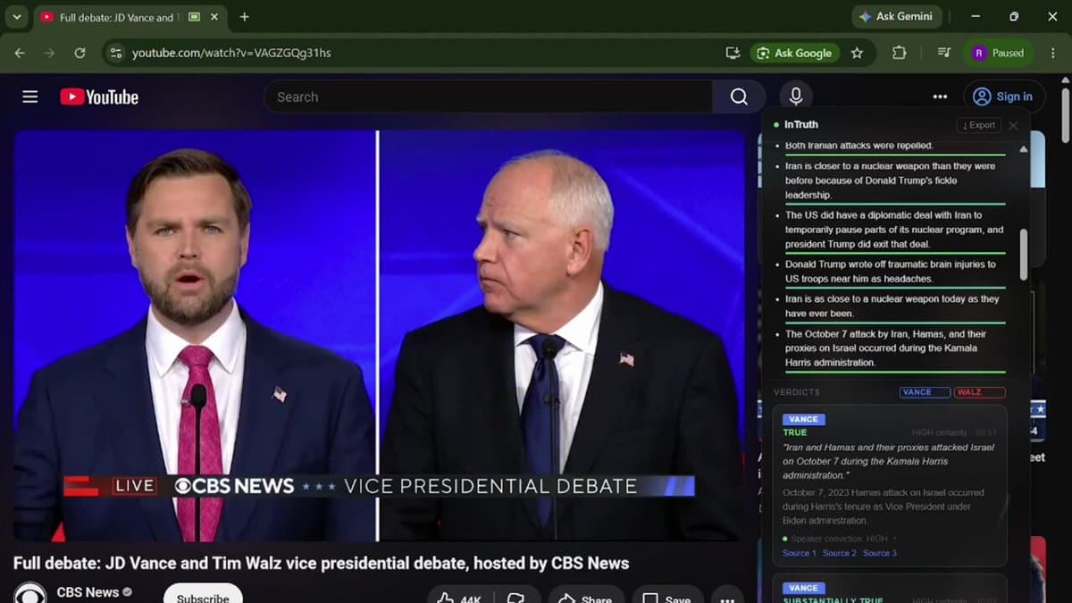Open the YouTube three-dot settings menu
Viewport: 1072px width, 603px height.
[x=940, y=96]
